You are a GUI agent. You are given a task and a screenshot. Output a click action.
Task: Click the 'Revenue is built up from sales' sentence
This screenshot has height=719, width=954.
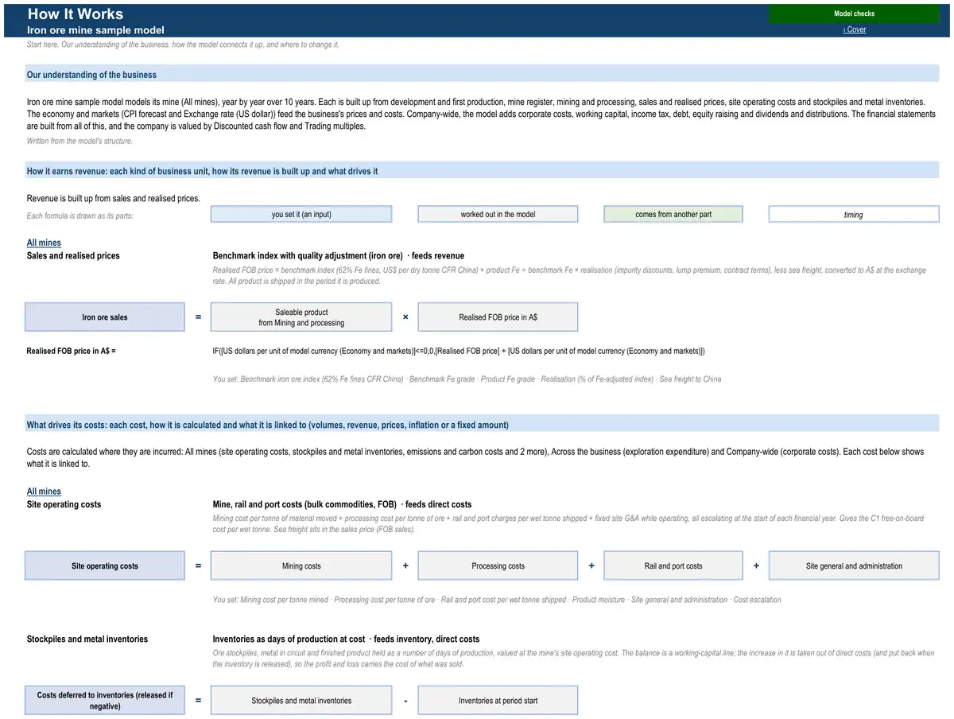coord(114,198)
